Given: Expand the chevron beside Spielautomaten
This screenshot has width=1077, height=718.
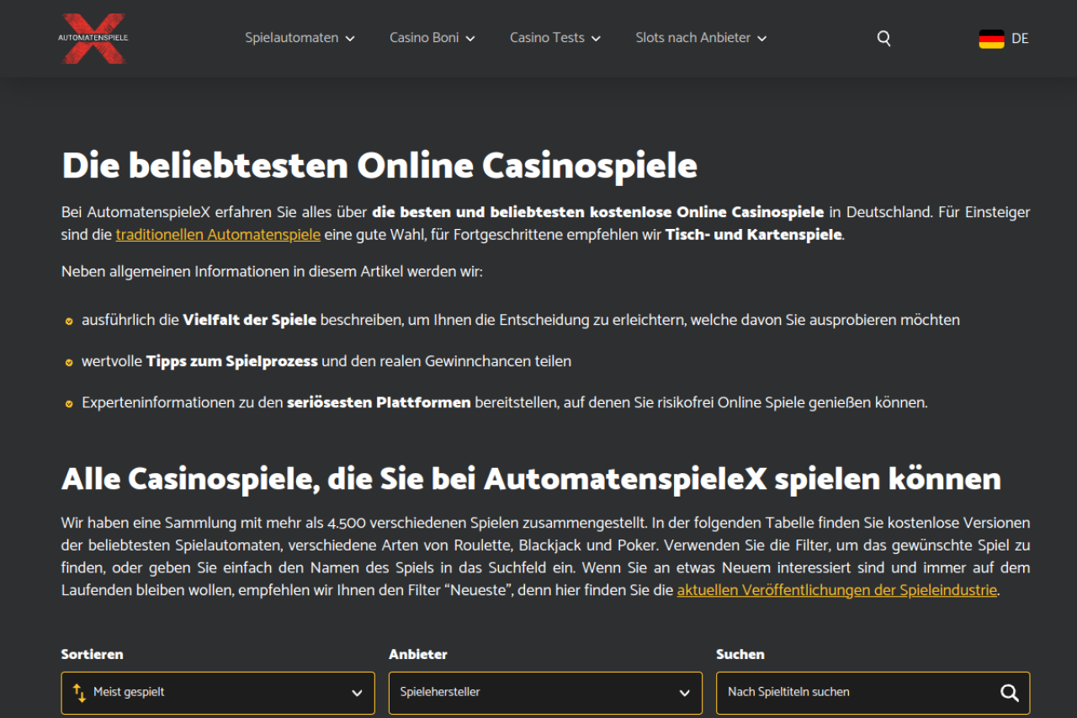Looking at the screenshot, I should click(350, 39).
